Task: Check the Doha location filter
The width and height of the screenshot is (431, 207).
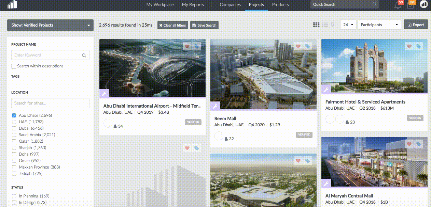Action: [14, 154]
